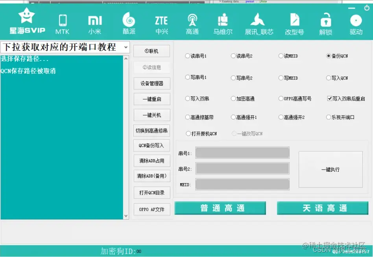This screenshot has height=257, width=373.
Task: Click the 马维尔 (Marvell) icon
Action: (x=223, y=23)
